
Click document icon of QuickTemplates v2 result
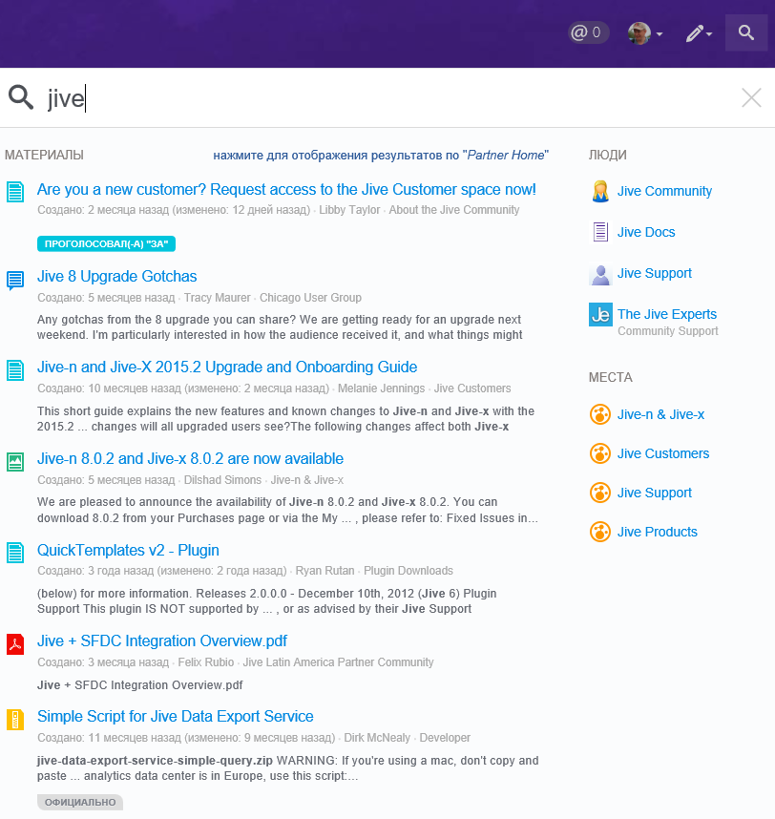coord(15,553)
